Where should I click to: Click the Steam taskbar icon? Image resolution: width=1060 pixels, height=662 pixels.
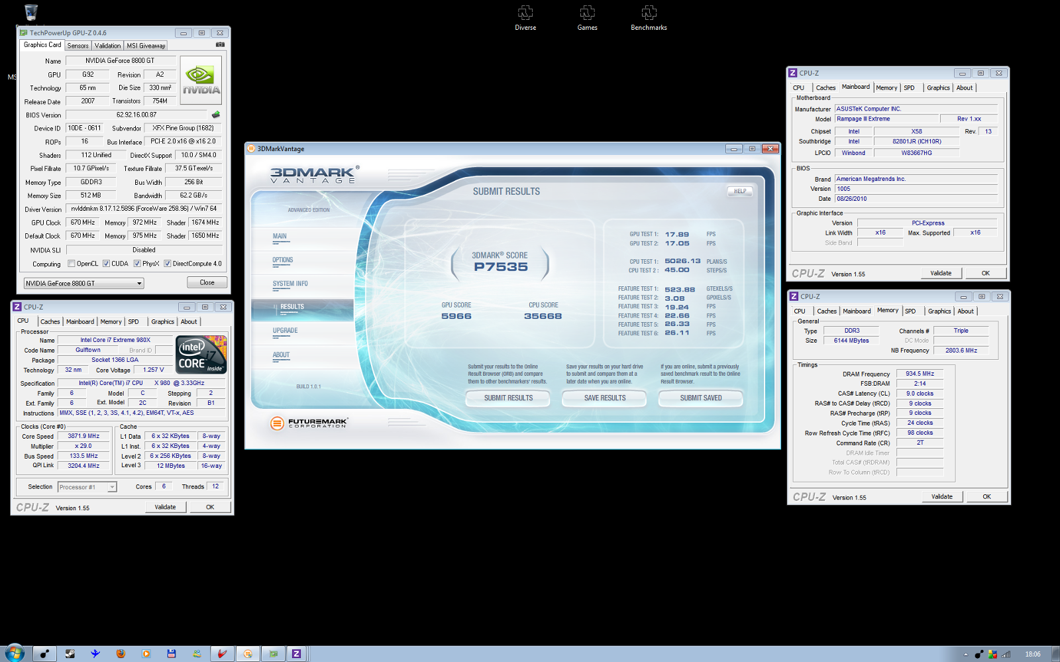coord(70,653)
